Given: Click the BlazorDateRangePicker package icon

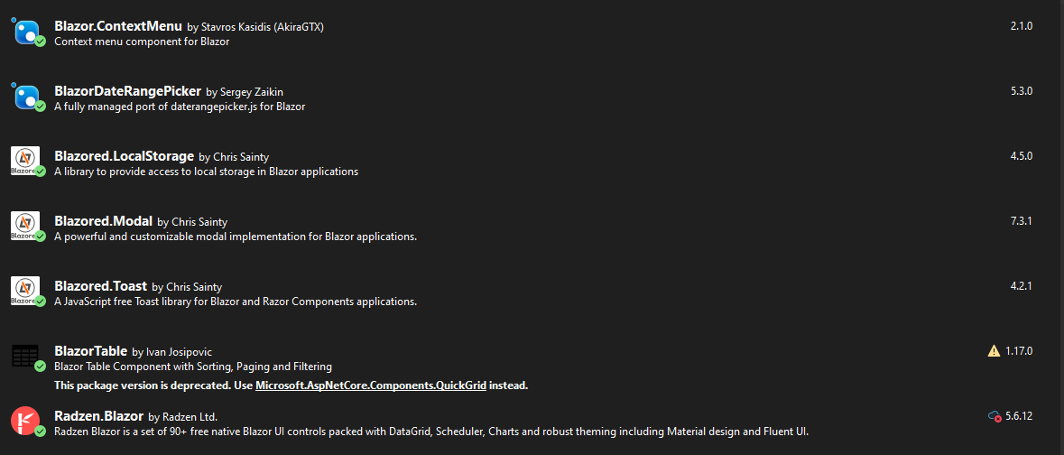Looking at the screenshot, I should point(27,97).
